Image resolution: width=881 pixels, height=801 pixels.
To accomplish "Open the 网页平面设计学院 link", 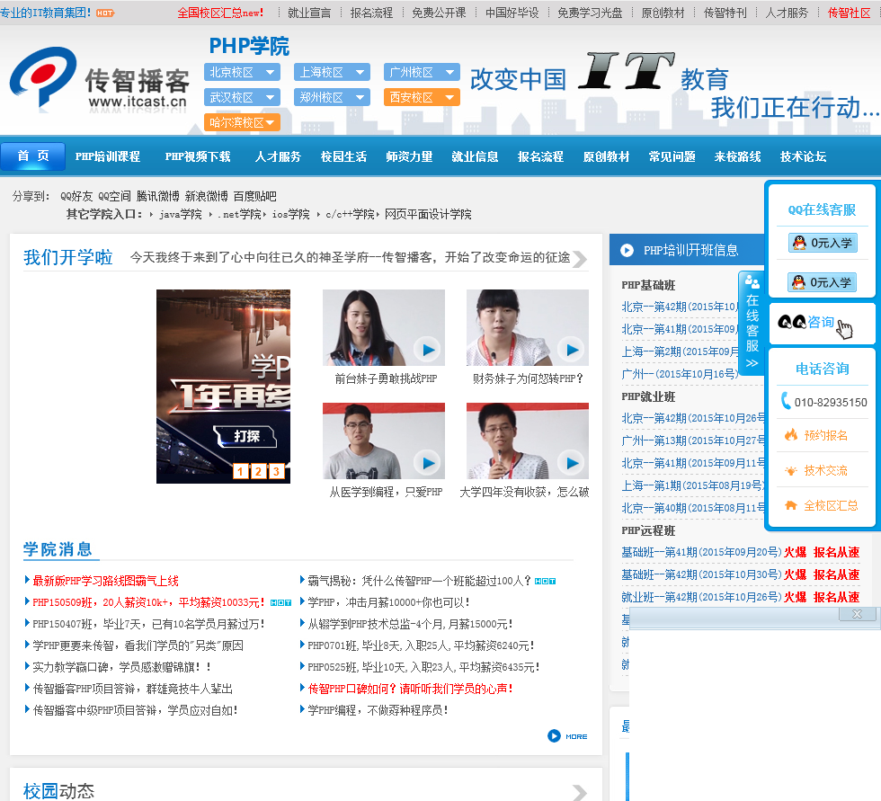I will (x=428, y=214).
